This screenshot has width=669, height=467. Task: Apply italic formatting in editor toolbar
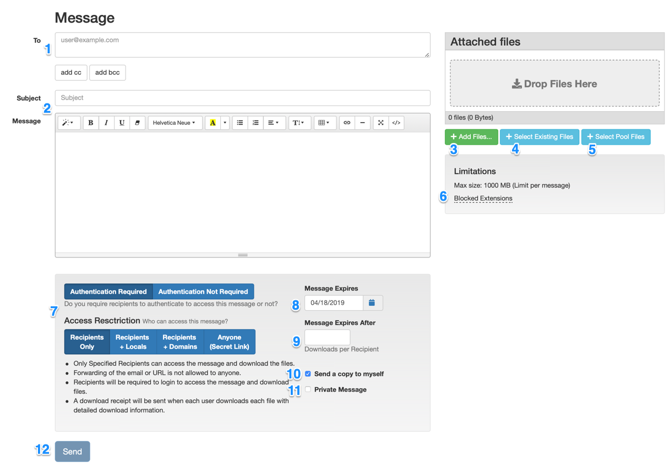(106, 123)
